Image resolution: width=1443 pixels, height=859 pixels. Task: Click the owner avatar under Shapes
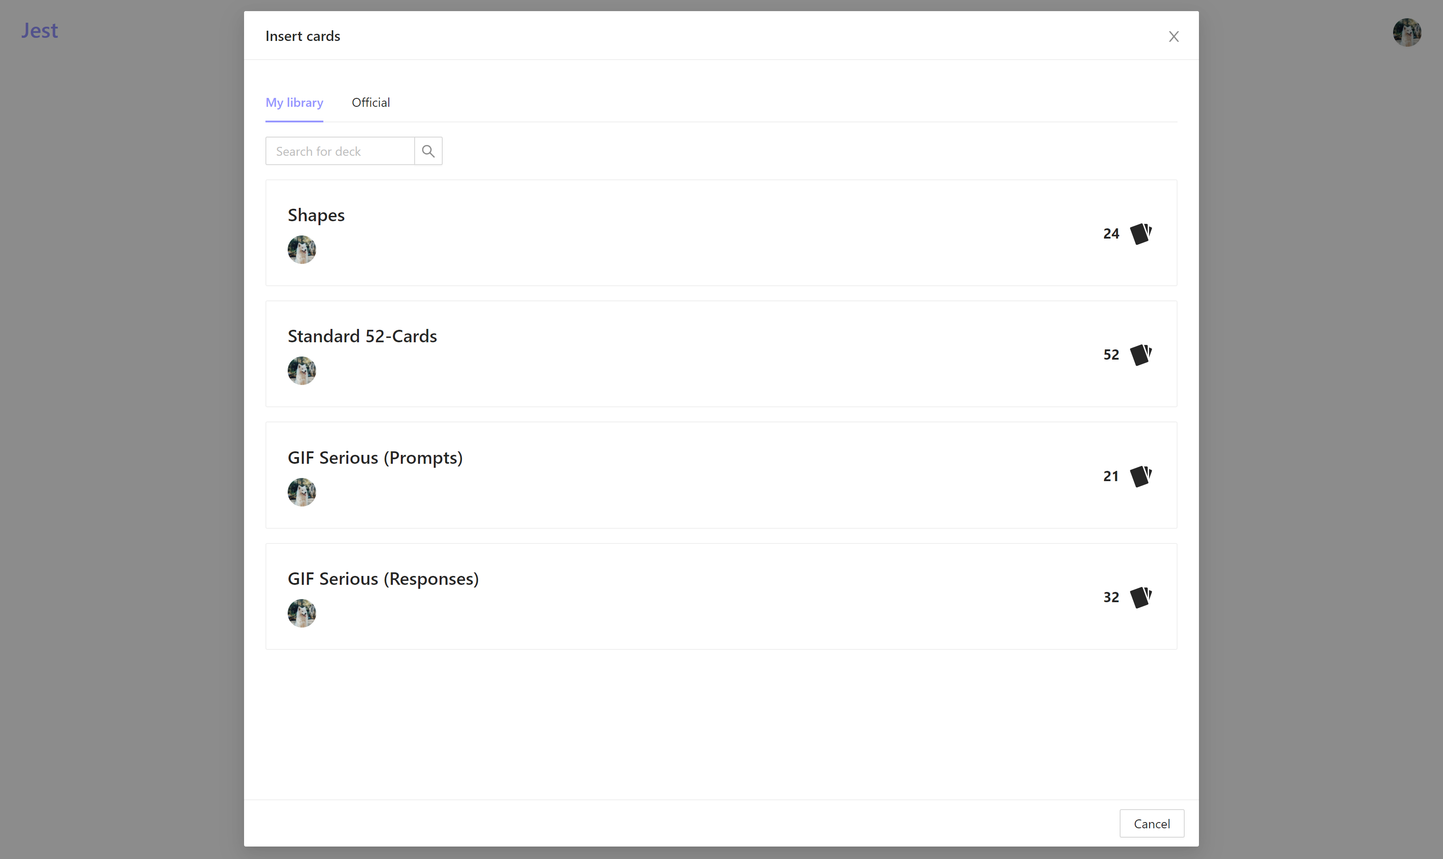click(x=302, y=250)
